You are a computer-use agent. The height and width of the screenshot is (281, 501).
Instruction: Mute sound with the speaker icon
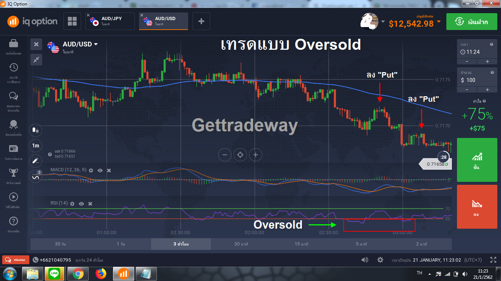(365, 260)
